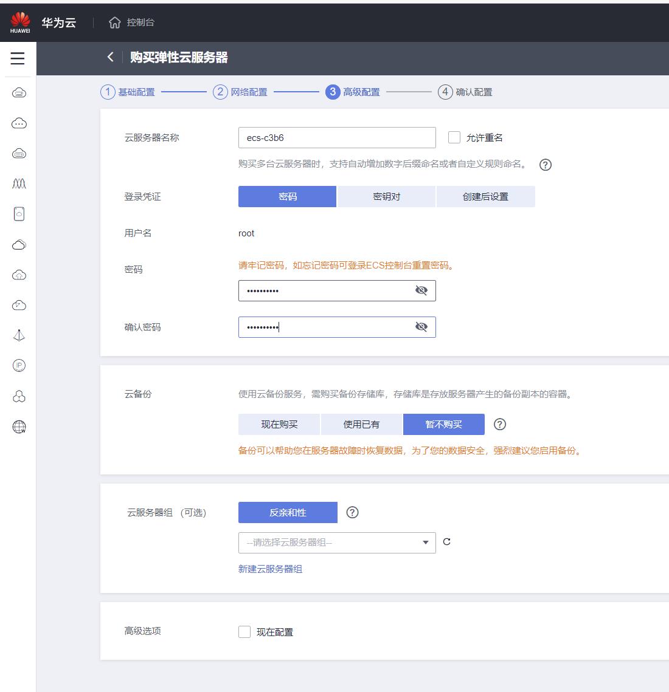Edit the 云服务器名称 field containing ecs-c3b6
669x692 pixels.
click(x=337, y=138)
